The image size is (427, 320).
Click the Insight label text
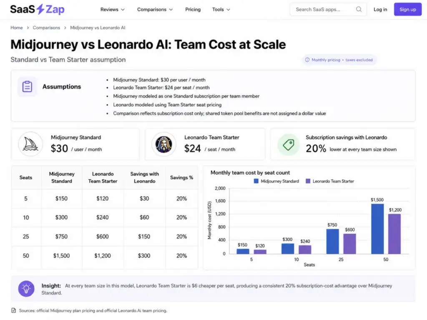(x=51, y=286)
